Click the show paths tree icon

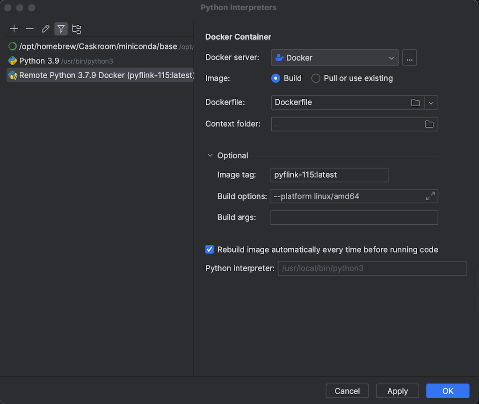pos(76,29)
